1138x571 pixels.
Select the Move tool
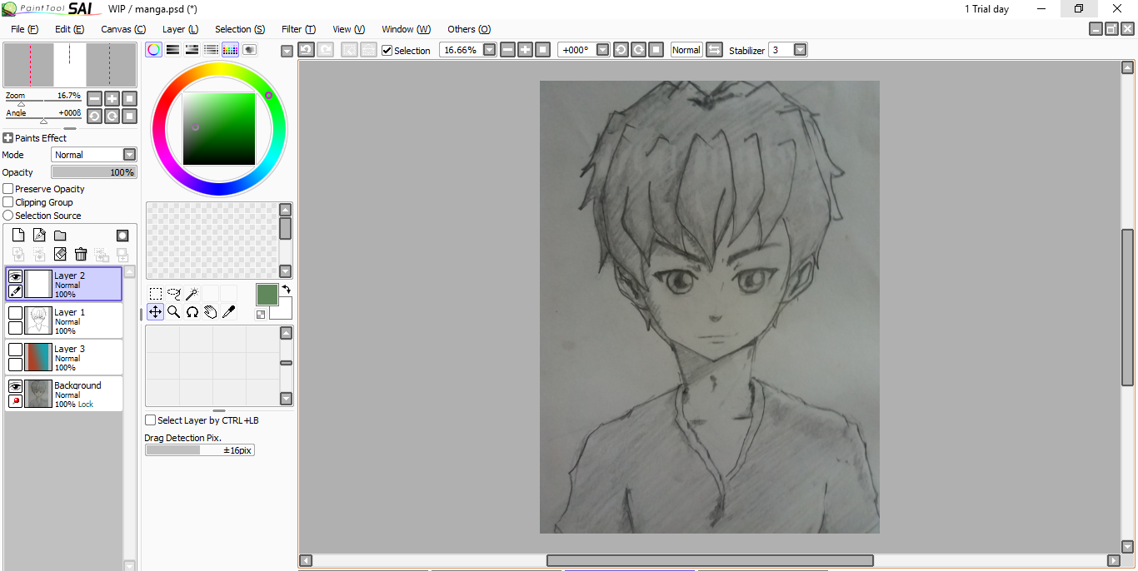(156, 311)
